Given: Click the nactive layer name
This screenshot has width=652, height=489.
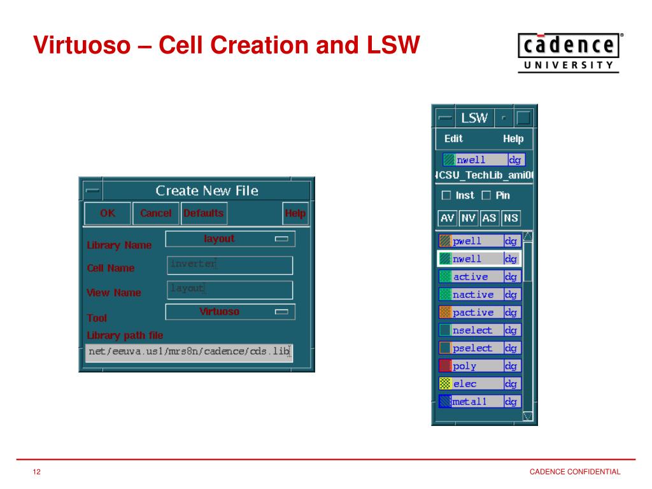Looking at the screenshot, I should 473,294.
